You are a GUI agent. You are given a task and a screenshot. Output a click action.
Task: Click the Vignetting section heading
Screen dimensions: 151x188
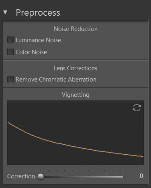tap(75, 95)
